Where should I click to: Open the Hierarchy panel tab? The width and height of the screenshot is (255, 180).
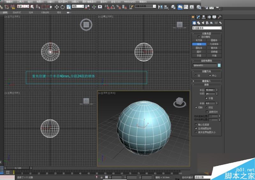click(x=204, y=17)
